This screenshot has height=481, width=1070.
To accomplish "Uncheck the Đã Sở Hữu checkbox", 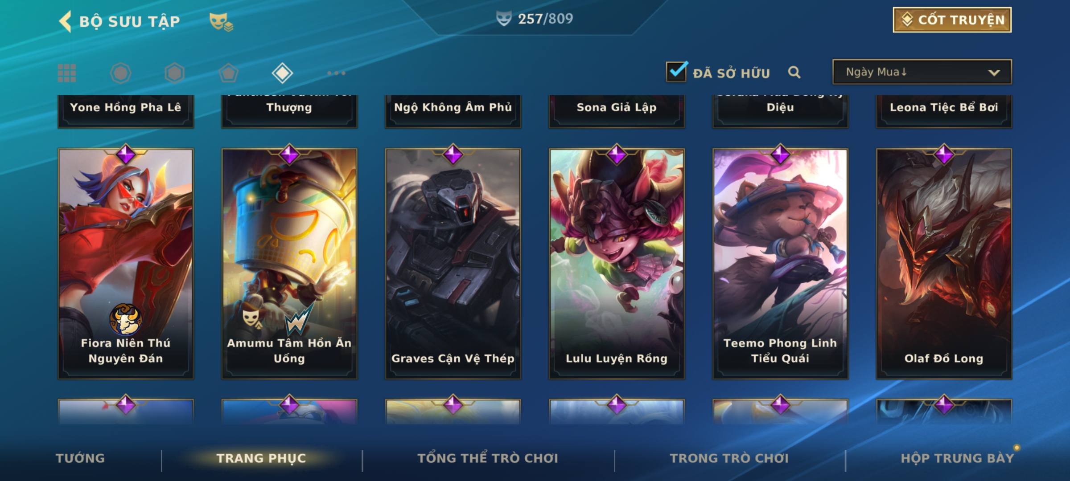I will pos(676,71).
